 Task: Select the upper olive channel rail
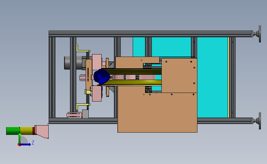pyautogui.click(x=134, y=71)
